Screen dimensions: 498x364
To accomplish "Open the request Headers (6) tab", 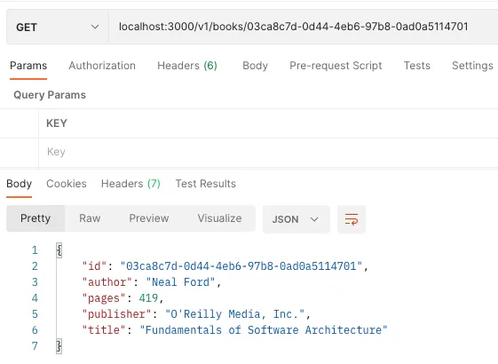I will (x=187, y=66).
